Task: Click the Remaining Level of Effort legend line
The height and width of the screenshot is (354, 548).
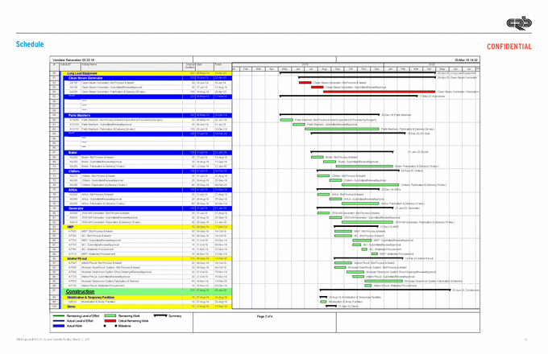Action: [58, 316]
